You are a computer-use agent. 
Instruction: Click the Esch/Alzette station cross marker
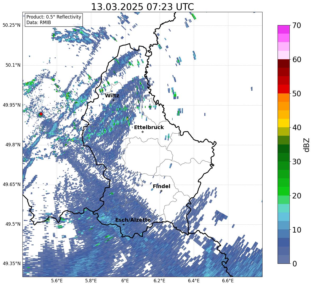(123, 224)
